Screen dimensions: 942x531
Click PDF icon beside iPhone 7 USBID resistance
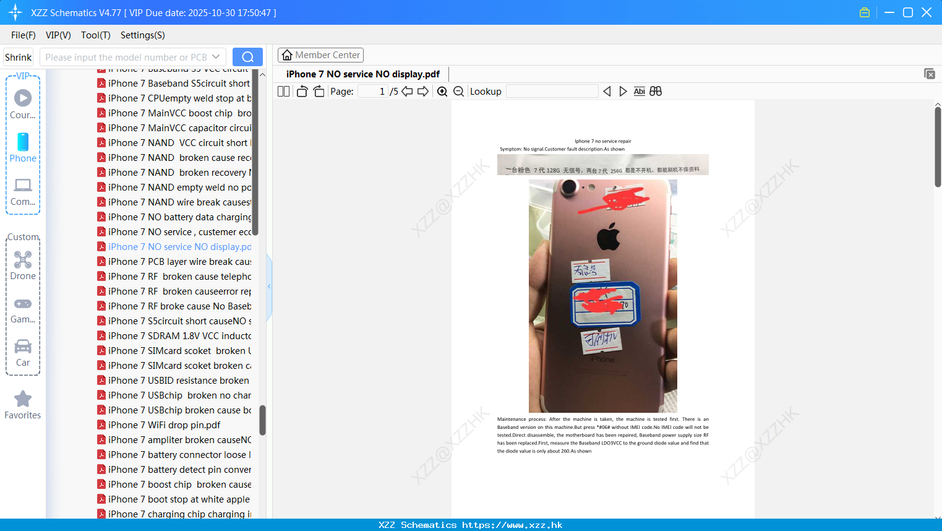[x=101, y=380]
